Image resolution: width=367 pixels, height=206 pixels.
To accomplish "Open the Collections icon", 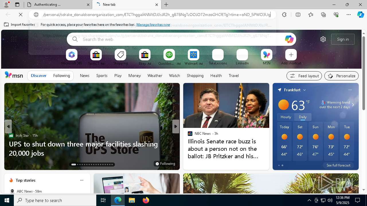I will point(323,15).
